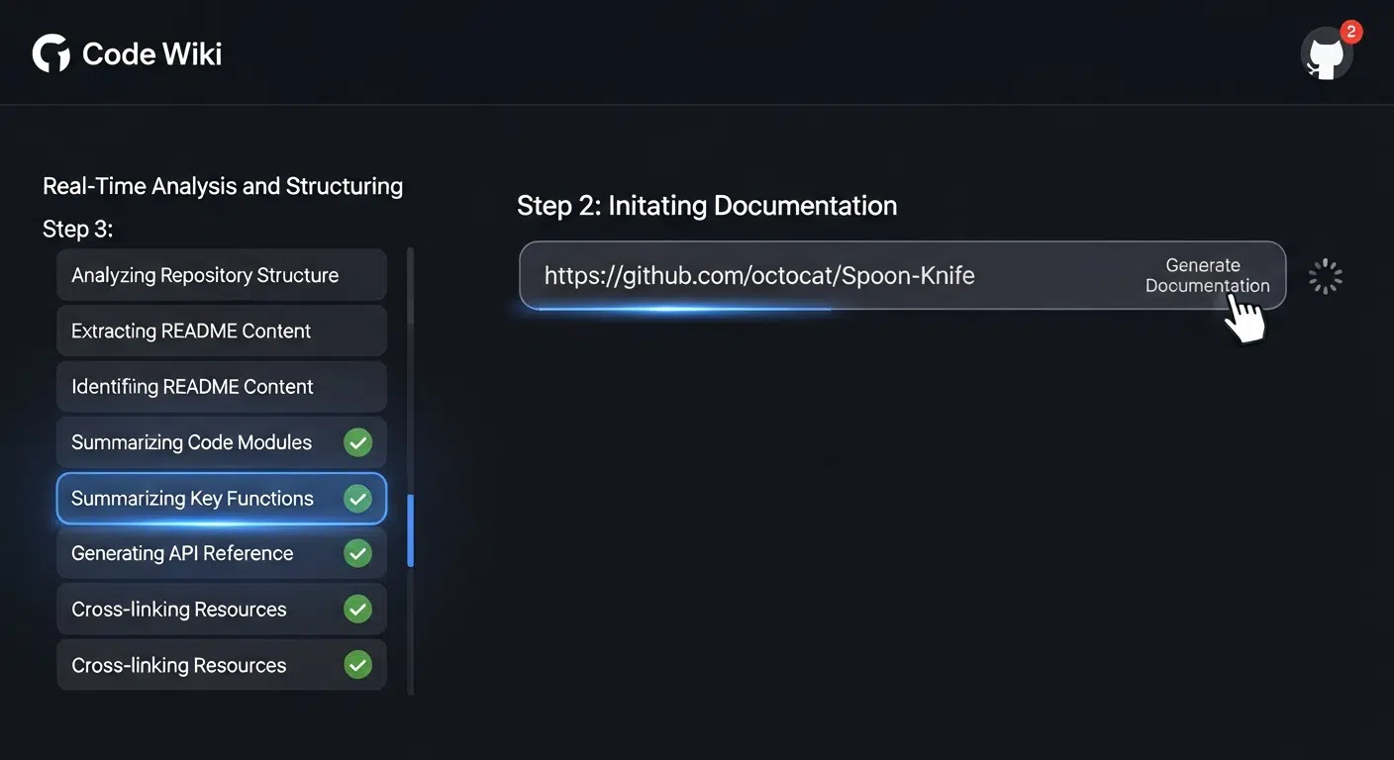Click the checkmark on Summarizing Code Modules
Image resolution: width=1394 pixels, height=760 pixels.
(358, 442)
